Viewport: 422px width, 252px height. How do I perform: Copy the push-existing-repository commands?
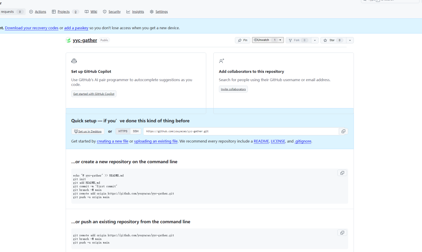(x=342, y=233)
